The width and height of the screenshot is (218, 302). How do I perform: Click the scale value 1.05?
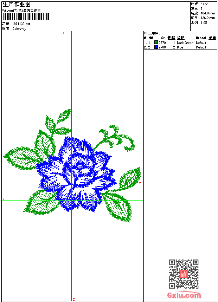pyautogui.click(x=204, y=22)
